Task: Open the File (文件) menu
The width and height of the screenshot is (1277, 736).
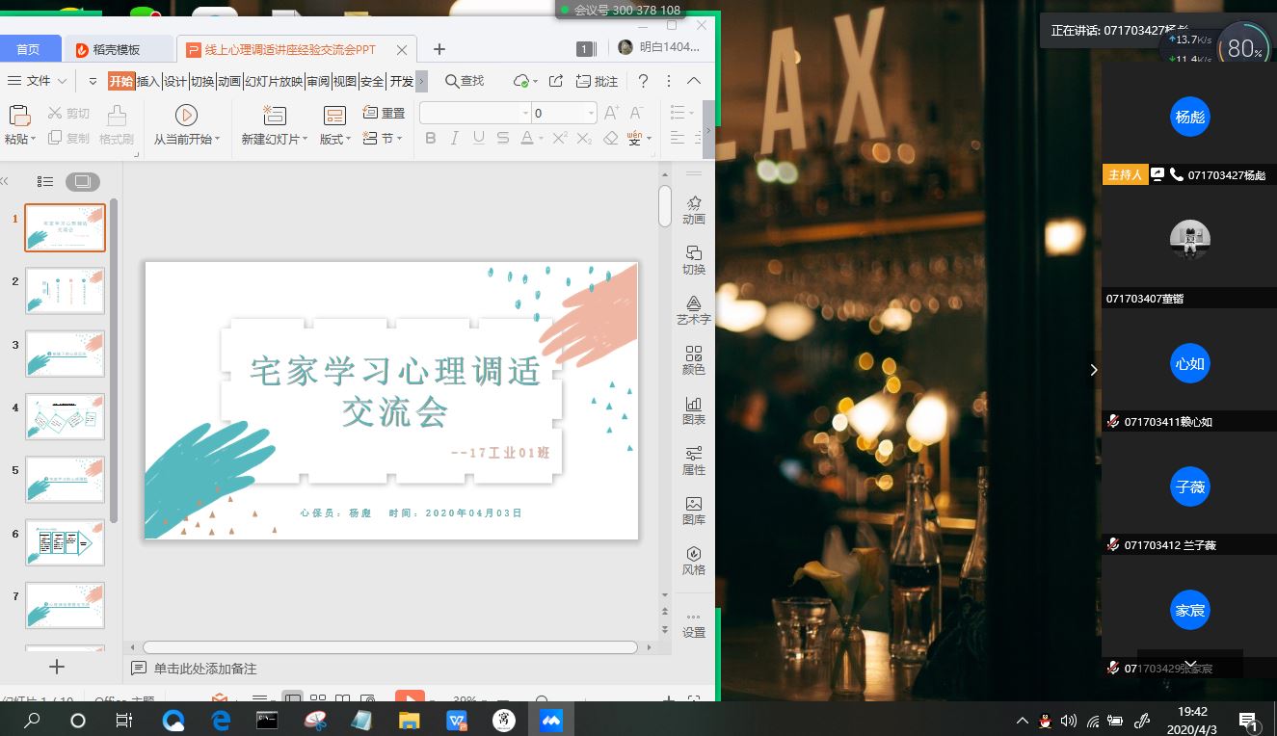Action: (x=37, y=81)
